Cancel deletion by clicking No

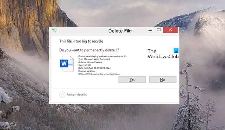click(x=163, y=80)
